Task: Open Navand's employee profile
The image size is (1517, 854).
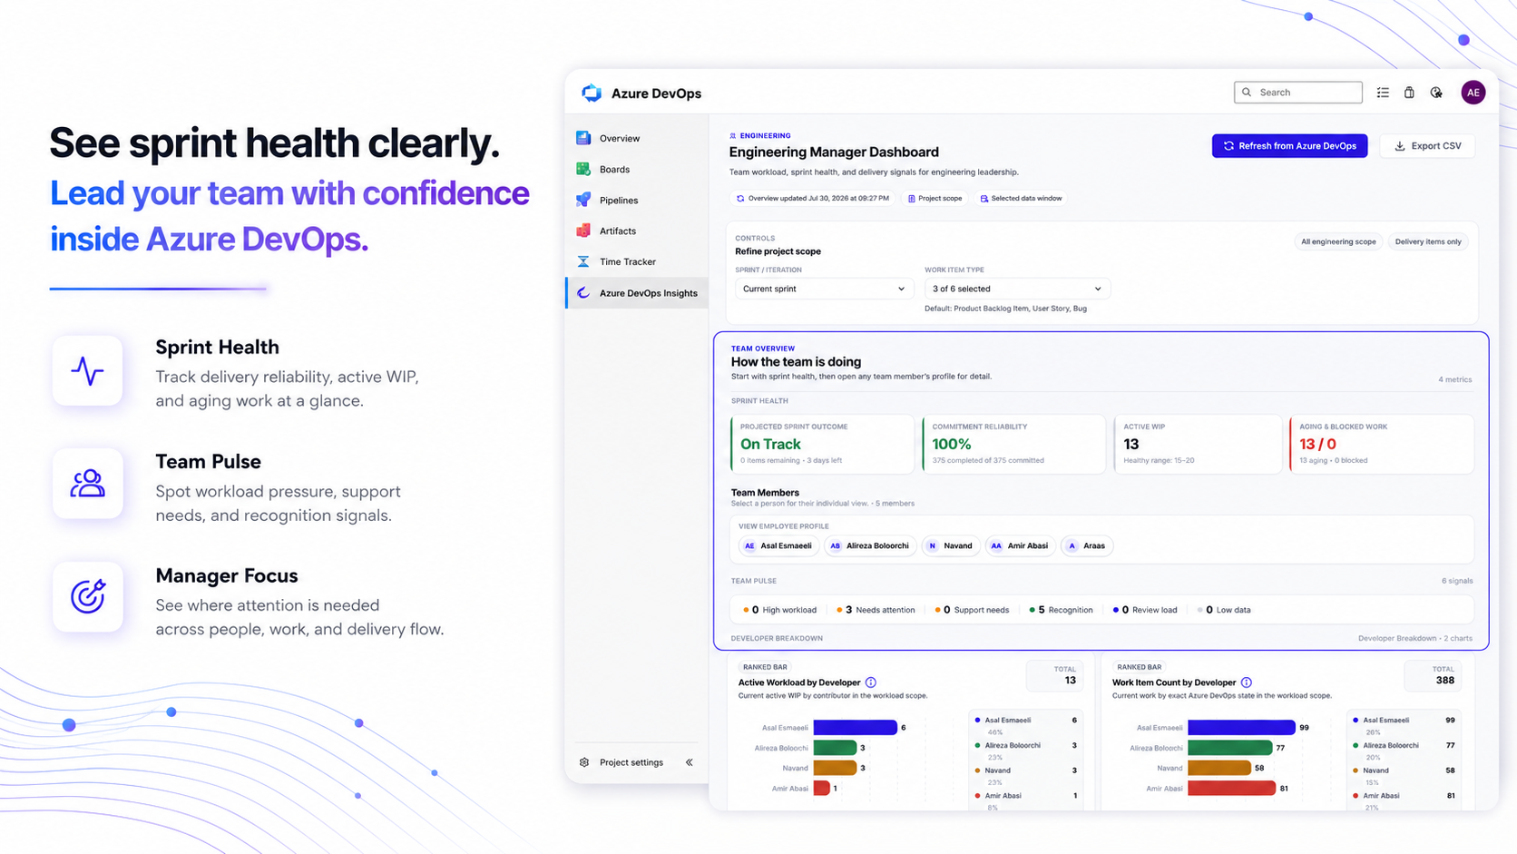Action: pyautogui.click(x=950, y=546)
